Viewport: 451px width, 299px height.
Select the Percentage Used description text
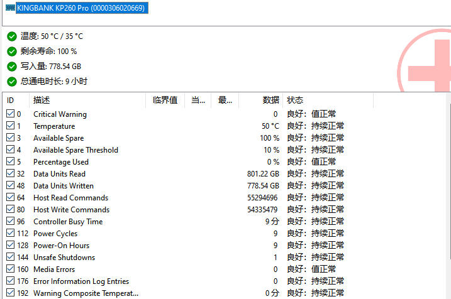[61, 162]
